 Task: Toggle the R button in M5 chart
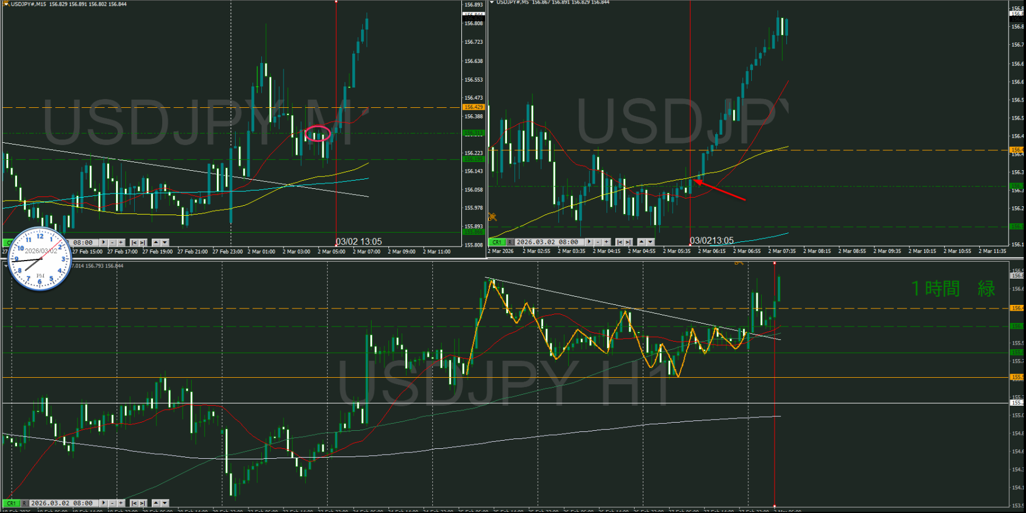coord(510,242)
